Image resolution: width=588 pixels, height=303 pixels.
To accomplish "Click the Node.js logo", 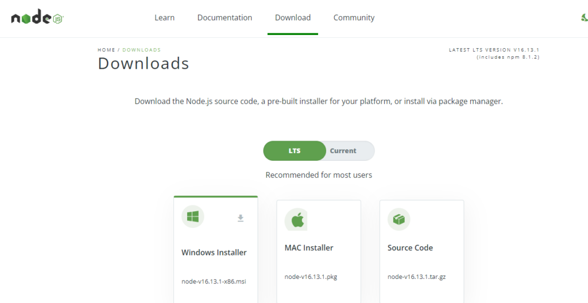I will [x=37, y=18].
